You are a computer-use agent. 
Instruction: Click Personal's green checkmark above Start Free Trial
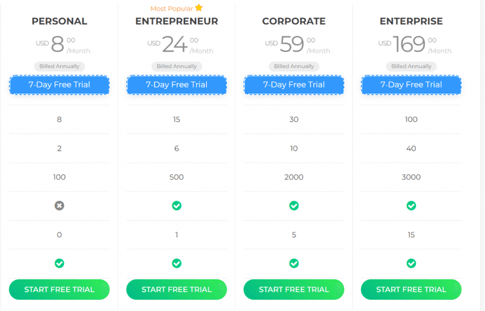click(x=59, y=263)
